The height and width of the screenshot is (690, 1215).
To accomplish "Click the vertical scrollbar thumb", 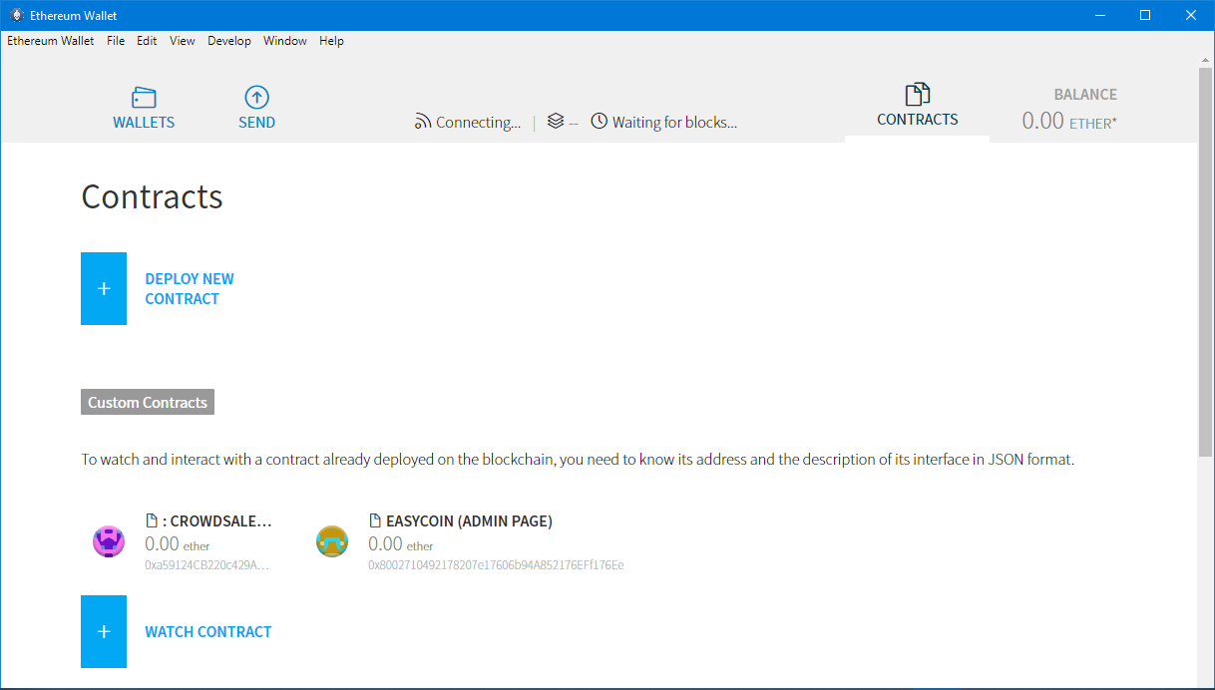I will pos(1206,261).
